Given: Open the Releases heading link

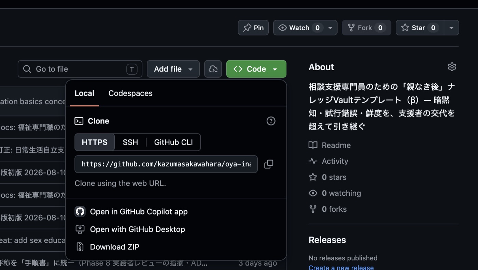Looking at the screenshot, I should click(x=327, y=240).
